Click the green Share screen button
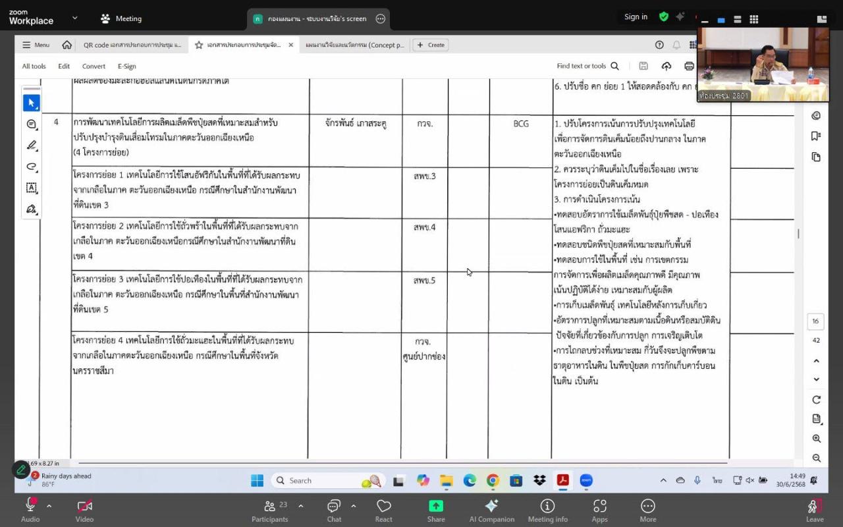Image resolution: width=843 pixels, height=527 pixels. (436, 509)
